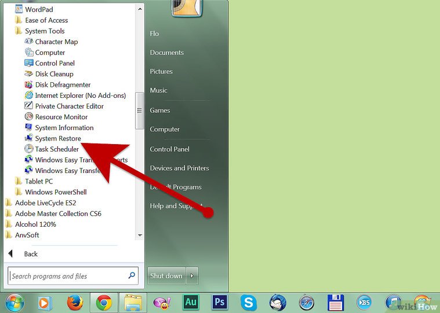Launch Firefox from the taskbar
The image size is (440, 313).
(75, 303)
